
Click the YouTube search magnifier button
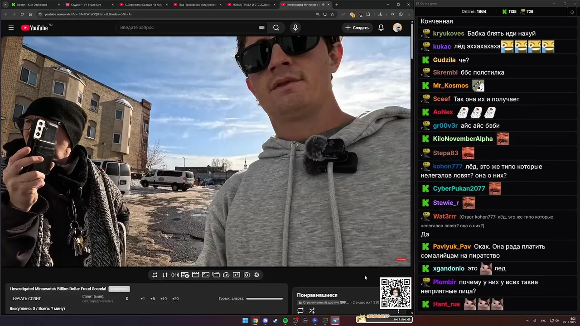coord(276,28)
